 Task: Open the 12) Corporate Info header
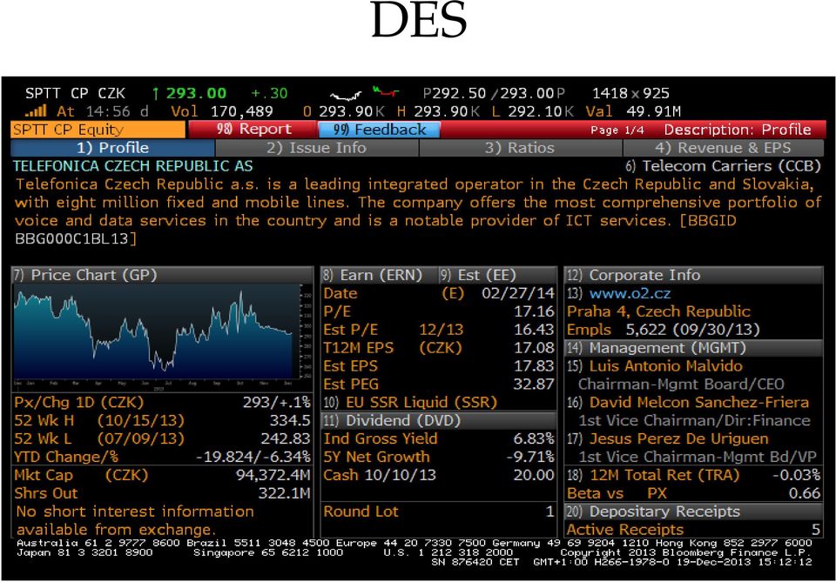[694, 275]
